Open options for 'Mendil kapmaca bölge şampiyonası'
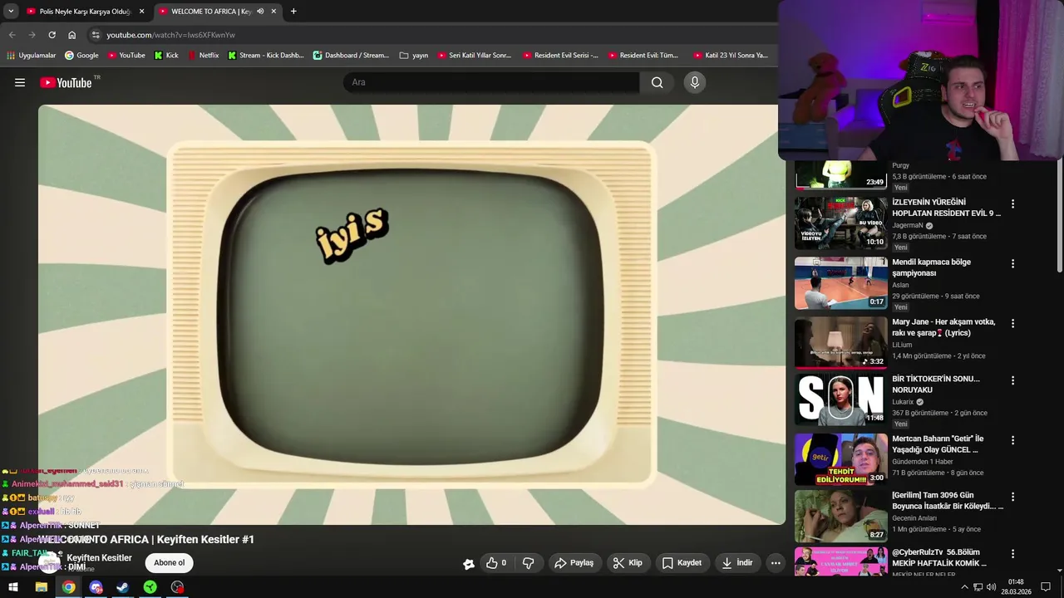This screenshot has width=1064, height=598. click(1012, 263)
